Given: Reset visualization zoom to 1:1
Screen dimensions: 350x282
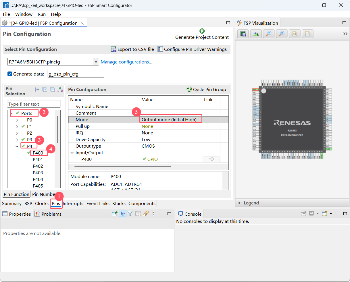Looking at the screenshot, I should [x=295, y=34].
